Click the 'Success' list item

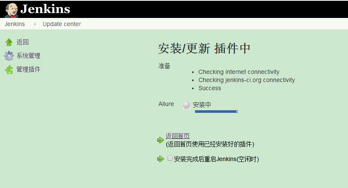click(x=210, y=88)
